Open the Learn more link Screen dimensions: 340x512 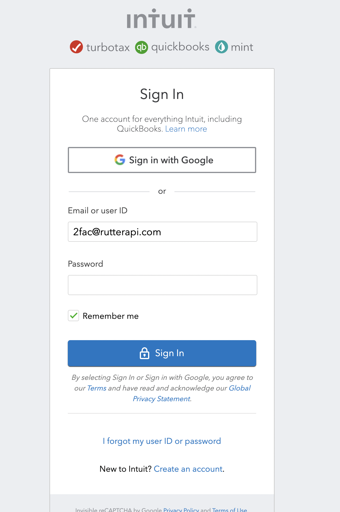point(186,129)
